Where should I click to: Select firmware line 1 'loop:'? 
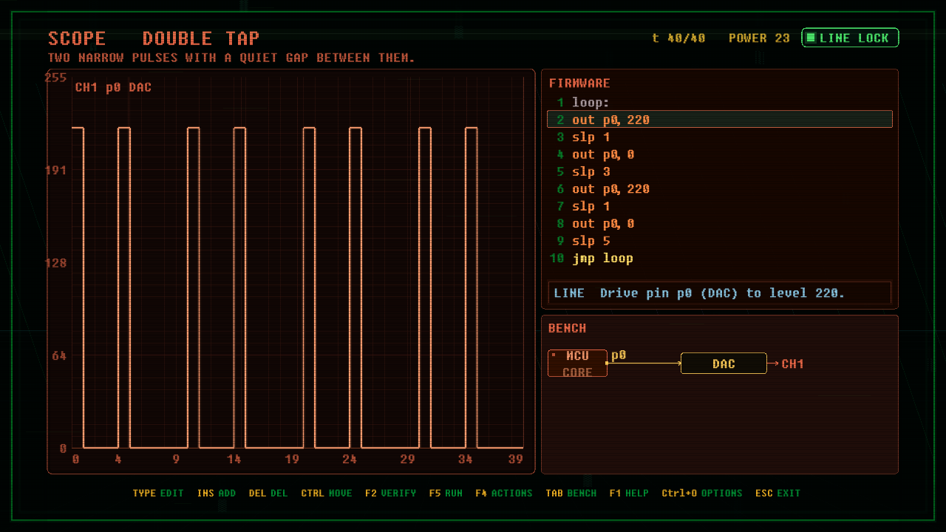[x=720, y=103]
